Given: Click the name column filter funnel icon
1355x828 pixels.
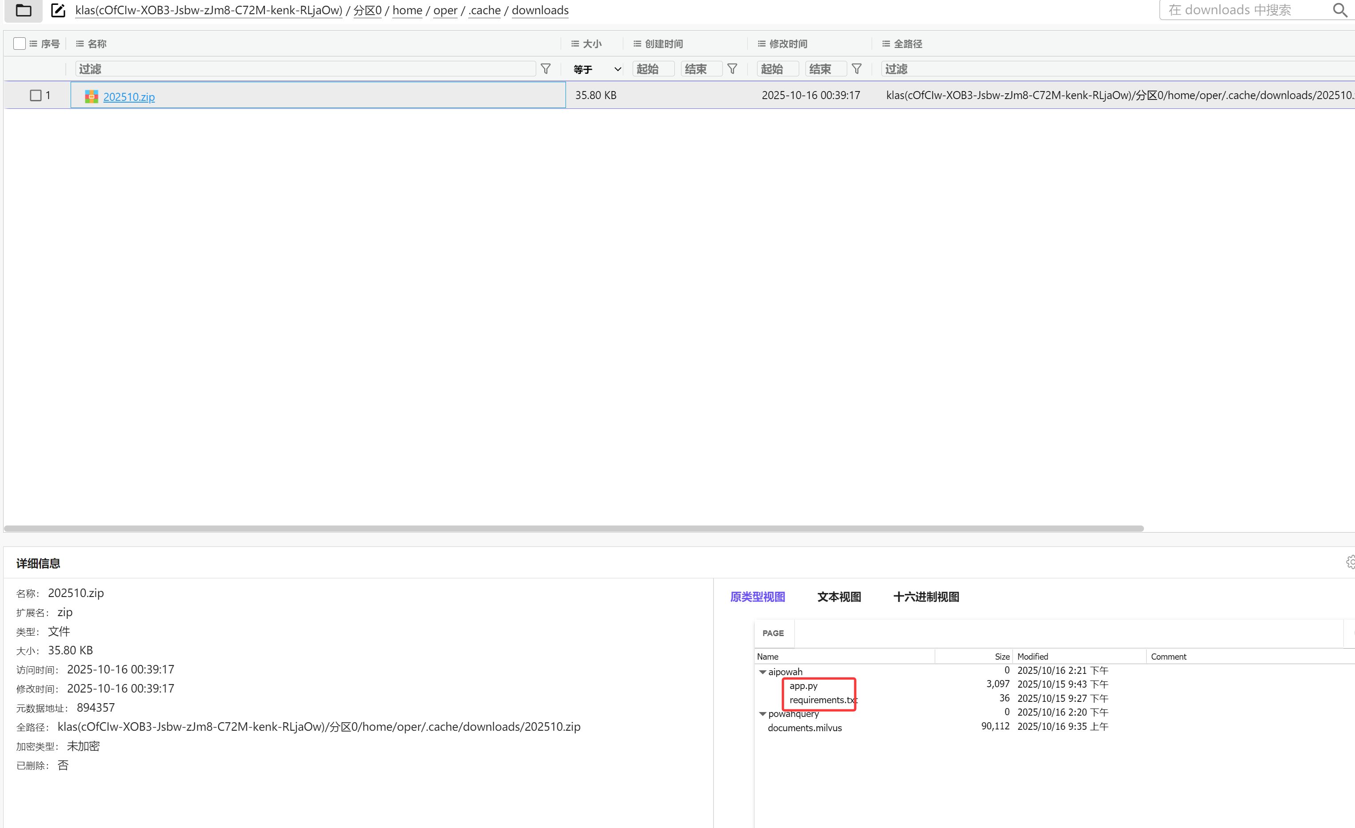Looking at the screenshot, I should click(546, 69).
